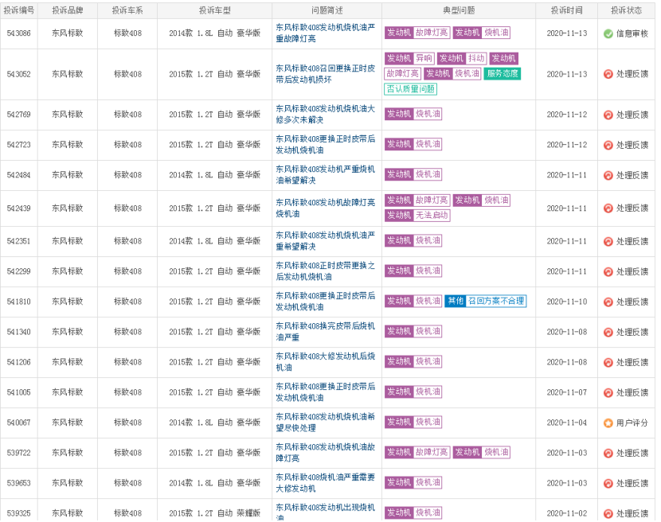This screenshot has height=522, width=661.
Task: Click red status icon in row 542351
Action: pyautogui.click(x=608, y=241)
